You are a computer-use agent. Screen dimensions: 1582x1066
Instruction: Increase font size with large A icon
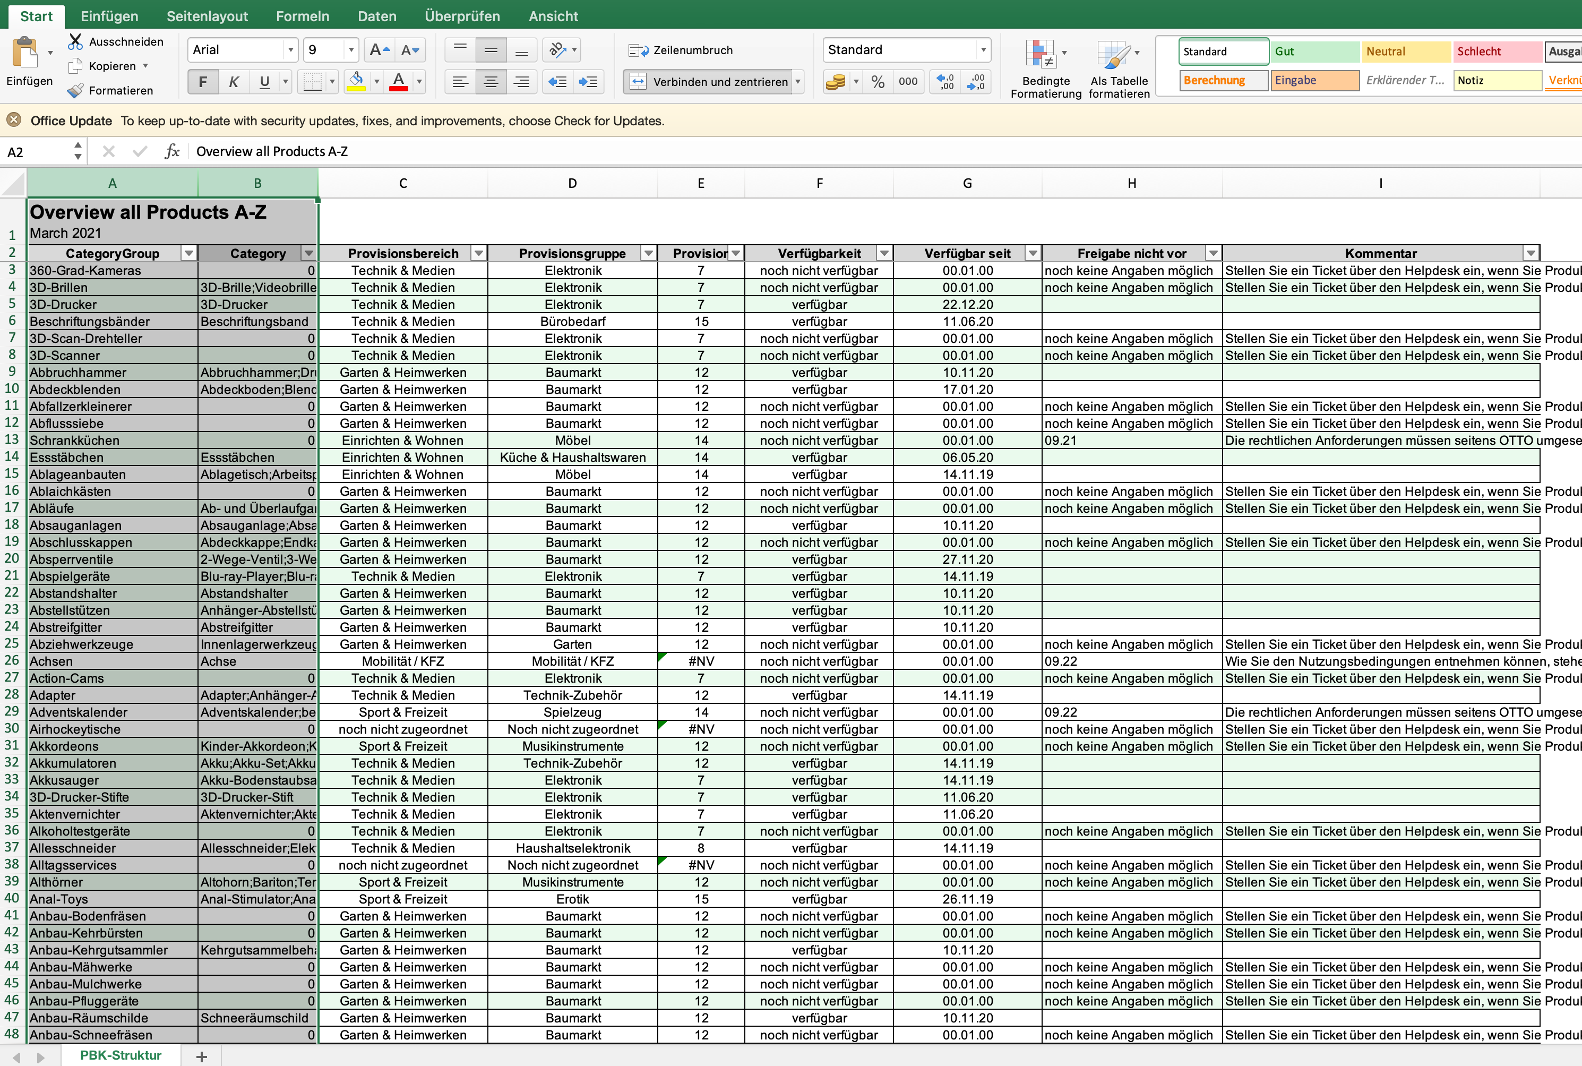click(x=379, y=50)
